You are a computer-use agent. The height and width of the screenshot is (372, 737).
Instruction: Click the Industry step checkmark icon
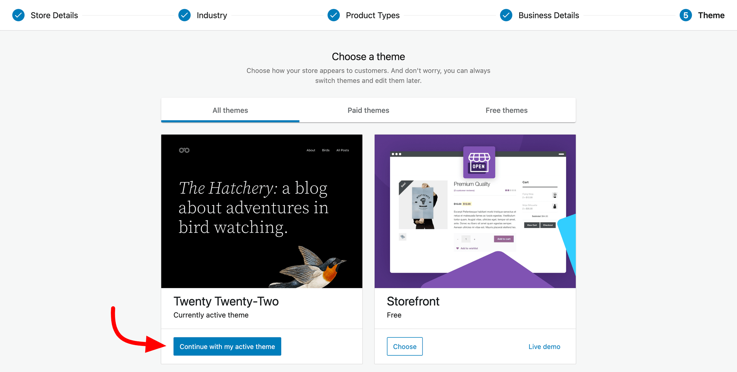coord(185,15)
